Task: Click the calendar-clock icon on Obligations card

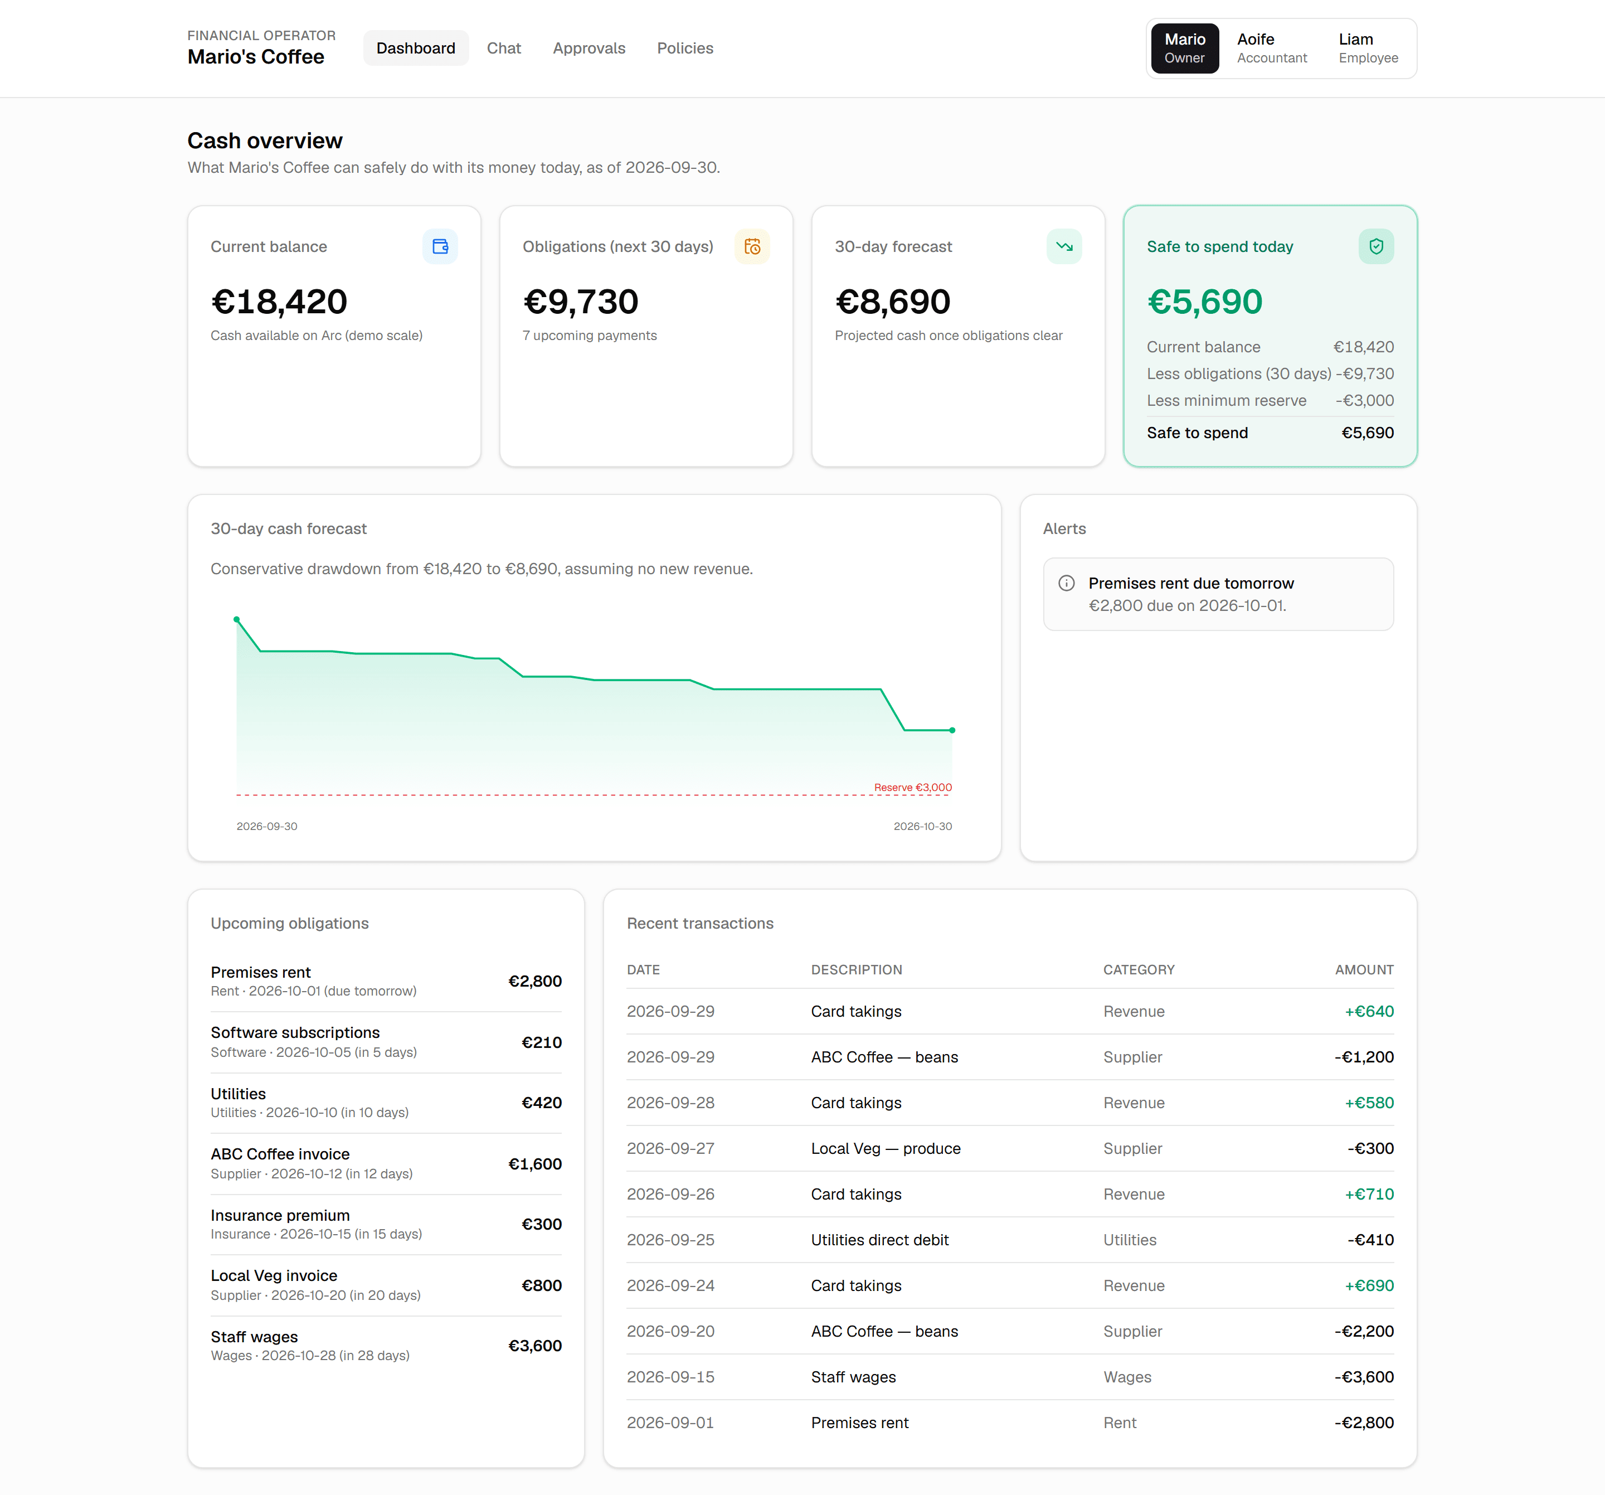Action: point(752,246)
